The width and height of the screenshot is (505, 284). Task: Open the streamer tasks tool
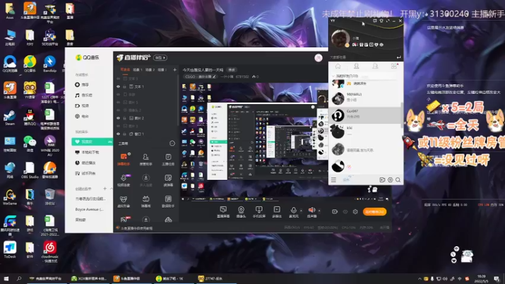pos(168,159)
